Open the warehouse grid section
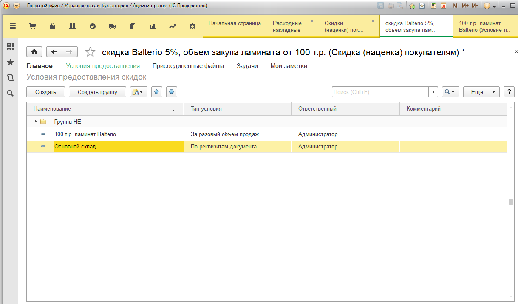Viewport: 518px width, 304px height. pos(73,26)
